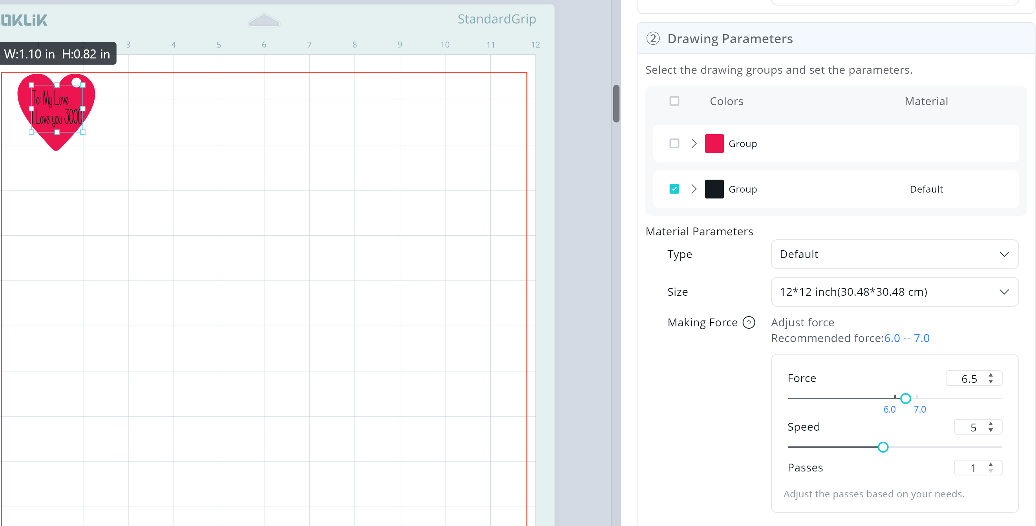This screenshot has height=526, width=1036.
Task: Decrease Force value with down arrow
Action: click(990, 381)
